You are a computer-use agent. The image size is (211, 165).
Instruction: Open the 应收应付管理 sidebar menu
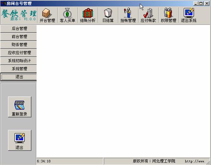(x=19, y=53)
